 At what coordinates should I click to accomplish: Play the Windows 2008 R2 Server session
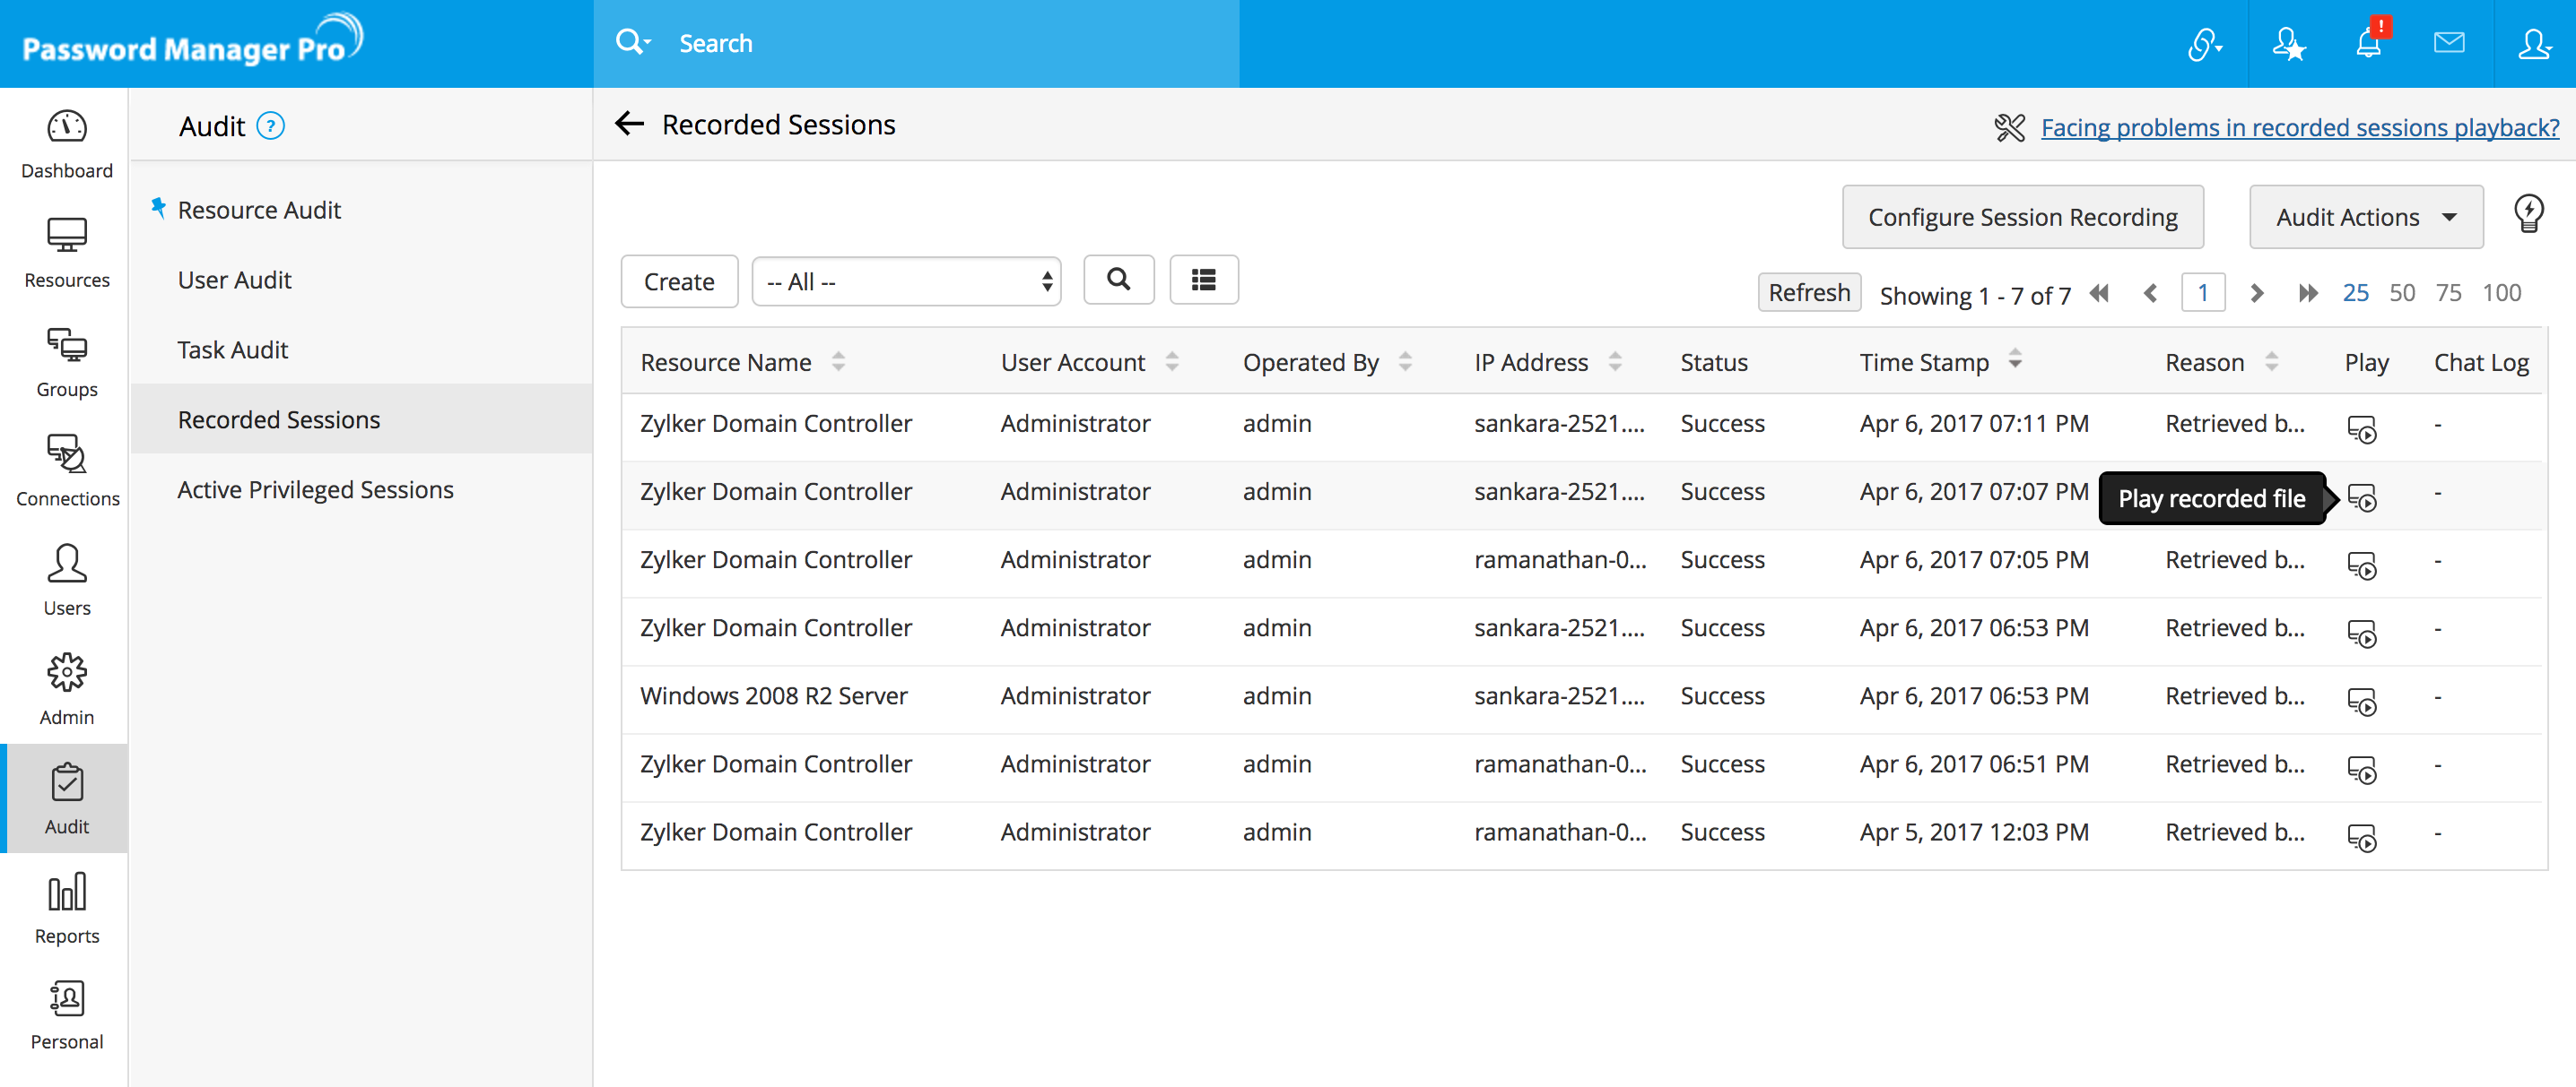(x=2361, y=701)
